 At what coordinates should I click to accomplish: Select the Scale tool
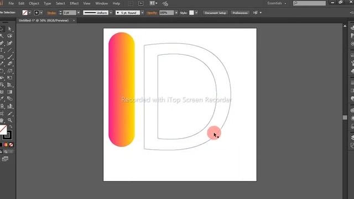[9, 71]
